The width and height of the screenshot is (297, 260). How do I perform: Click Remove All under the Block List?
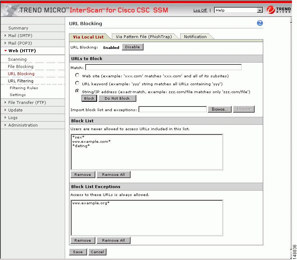114,174
